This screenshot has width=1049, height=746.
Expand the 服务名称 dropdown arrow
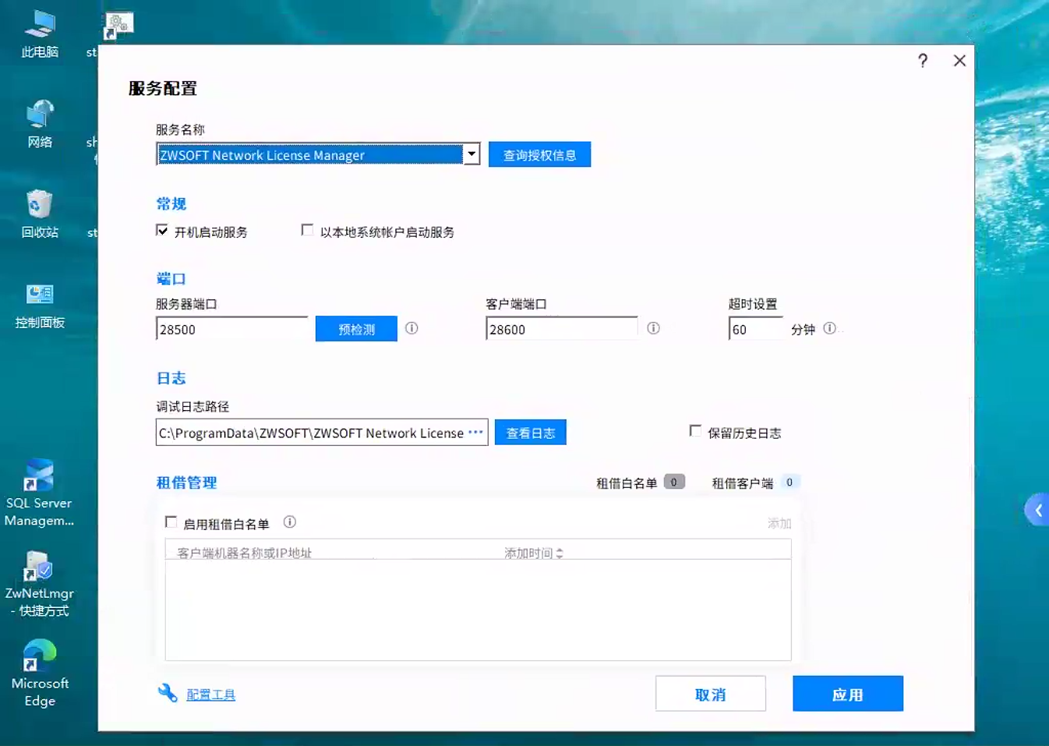click(x=472, y=154)
